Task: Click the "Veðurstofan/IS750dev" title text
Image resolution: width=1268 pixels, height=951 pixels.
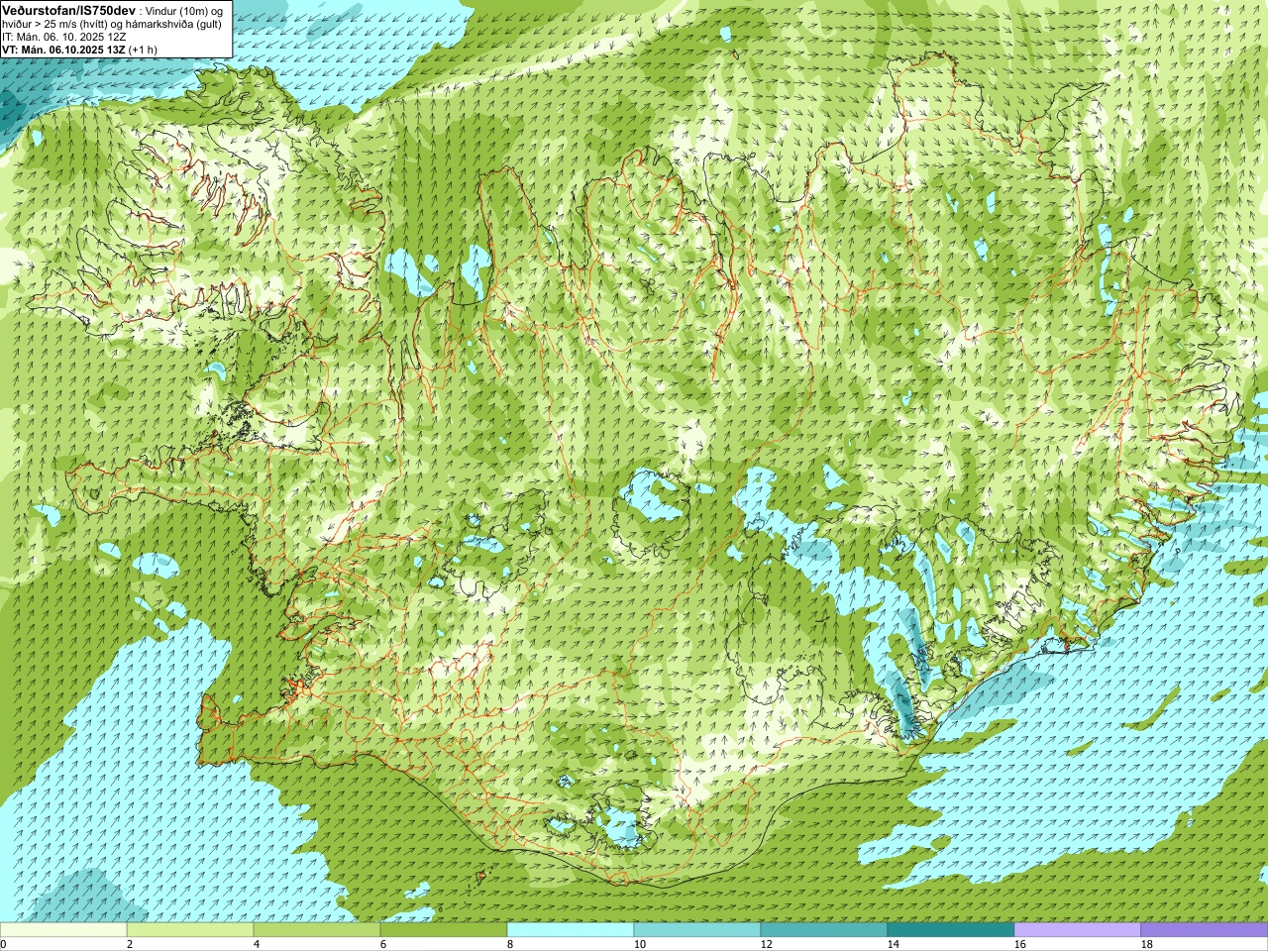Action: point(68,9)
